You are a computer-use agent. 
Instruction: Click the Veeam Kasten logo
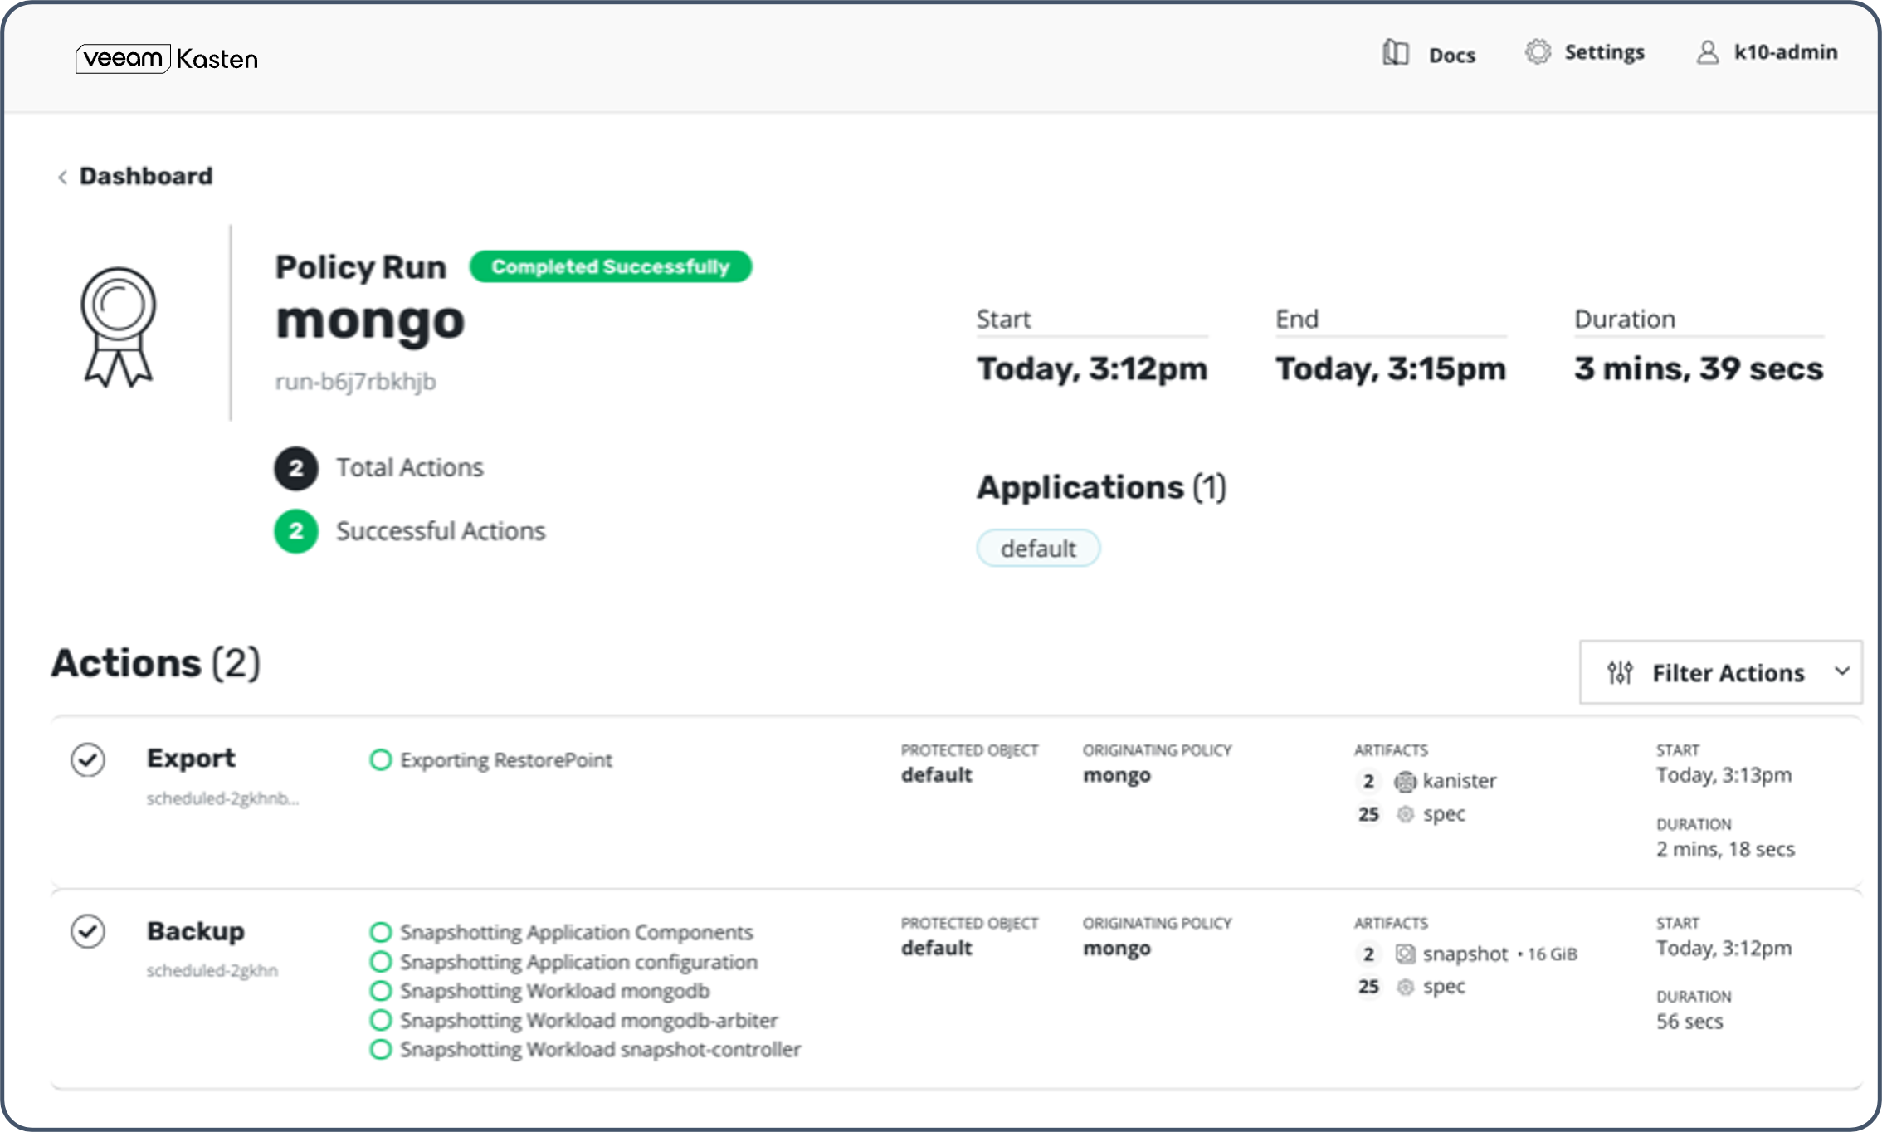(x=167, y=58)
